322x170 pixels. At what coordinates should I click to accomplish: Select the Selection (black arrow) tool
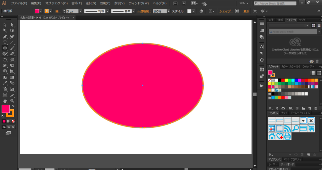[5, 25]
